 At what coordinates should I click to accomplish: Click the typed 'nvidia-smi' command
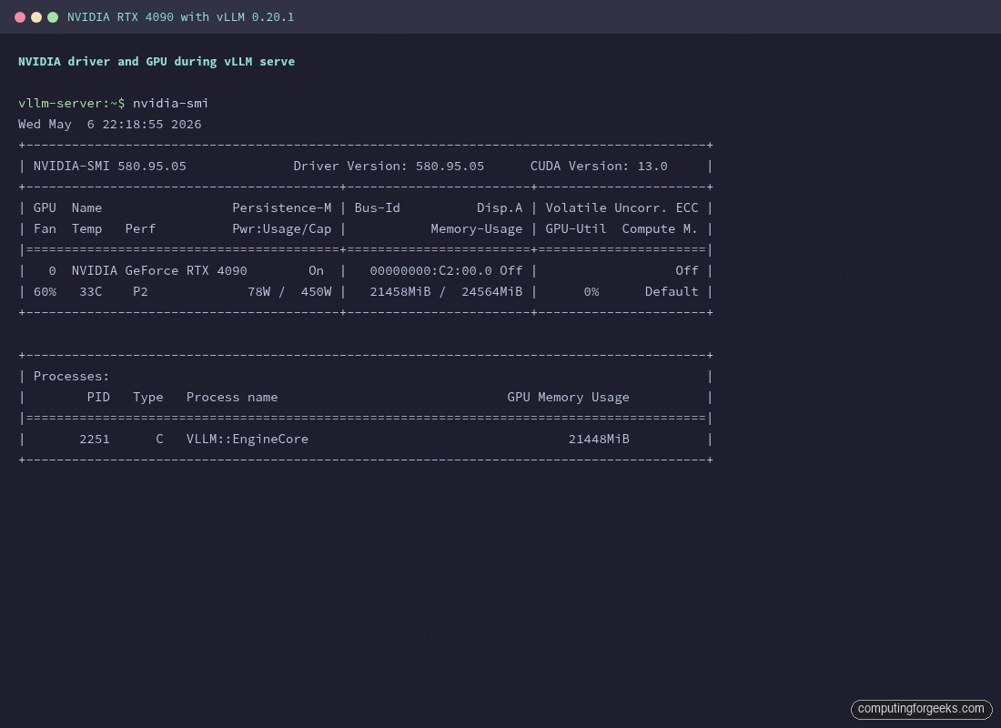point(170,103)
